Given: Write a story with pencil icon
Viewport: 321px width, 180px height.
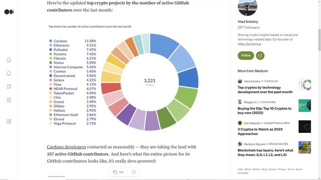Looking at the screenshot, I should tap(9, 121).
